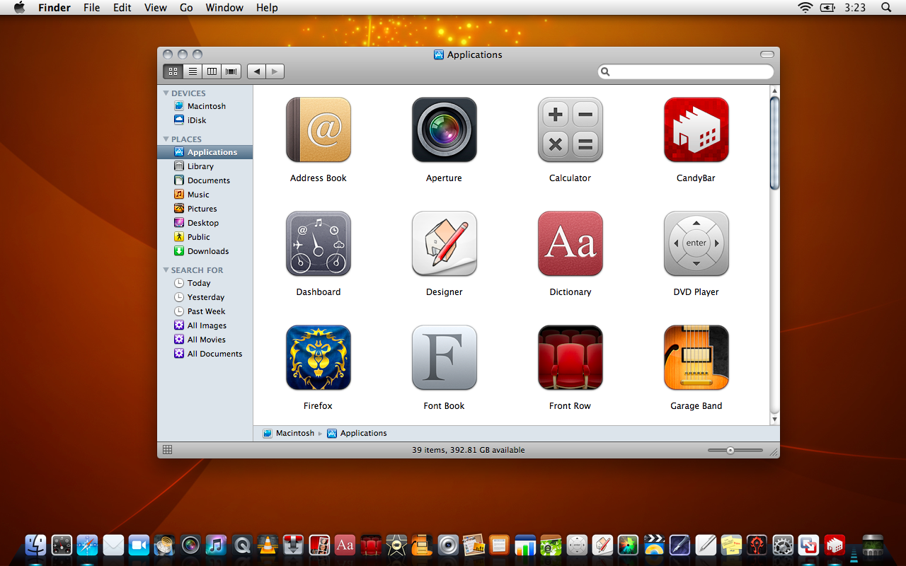The width and height of the screenshot is (906, 566).
Task: Select Dictionary in the Applications window
Action: pos(570,244)
